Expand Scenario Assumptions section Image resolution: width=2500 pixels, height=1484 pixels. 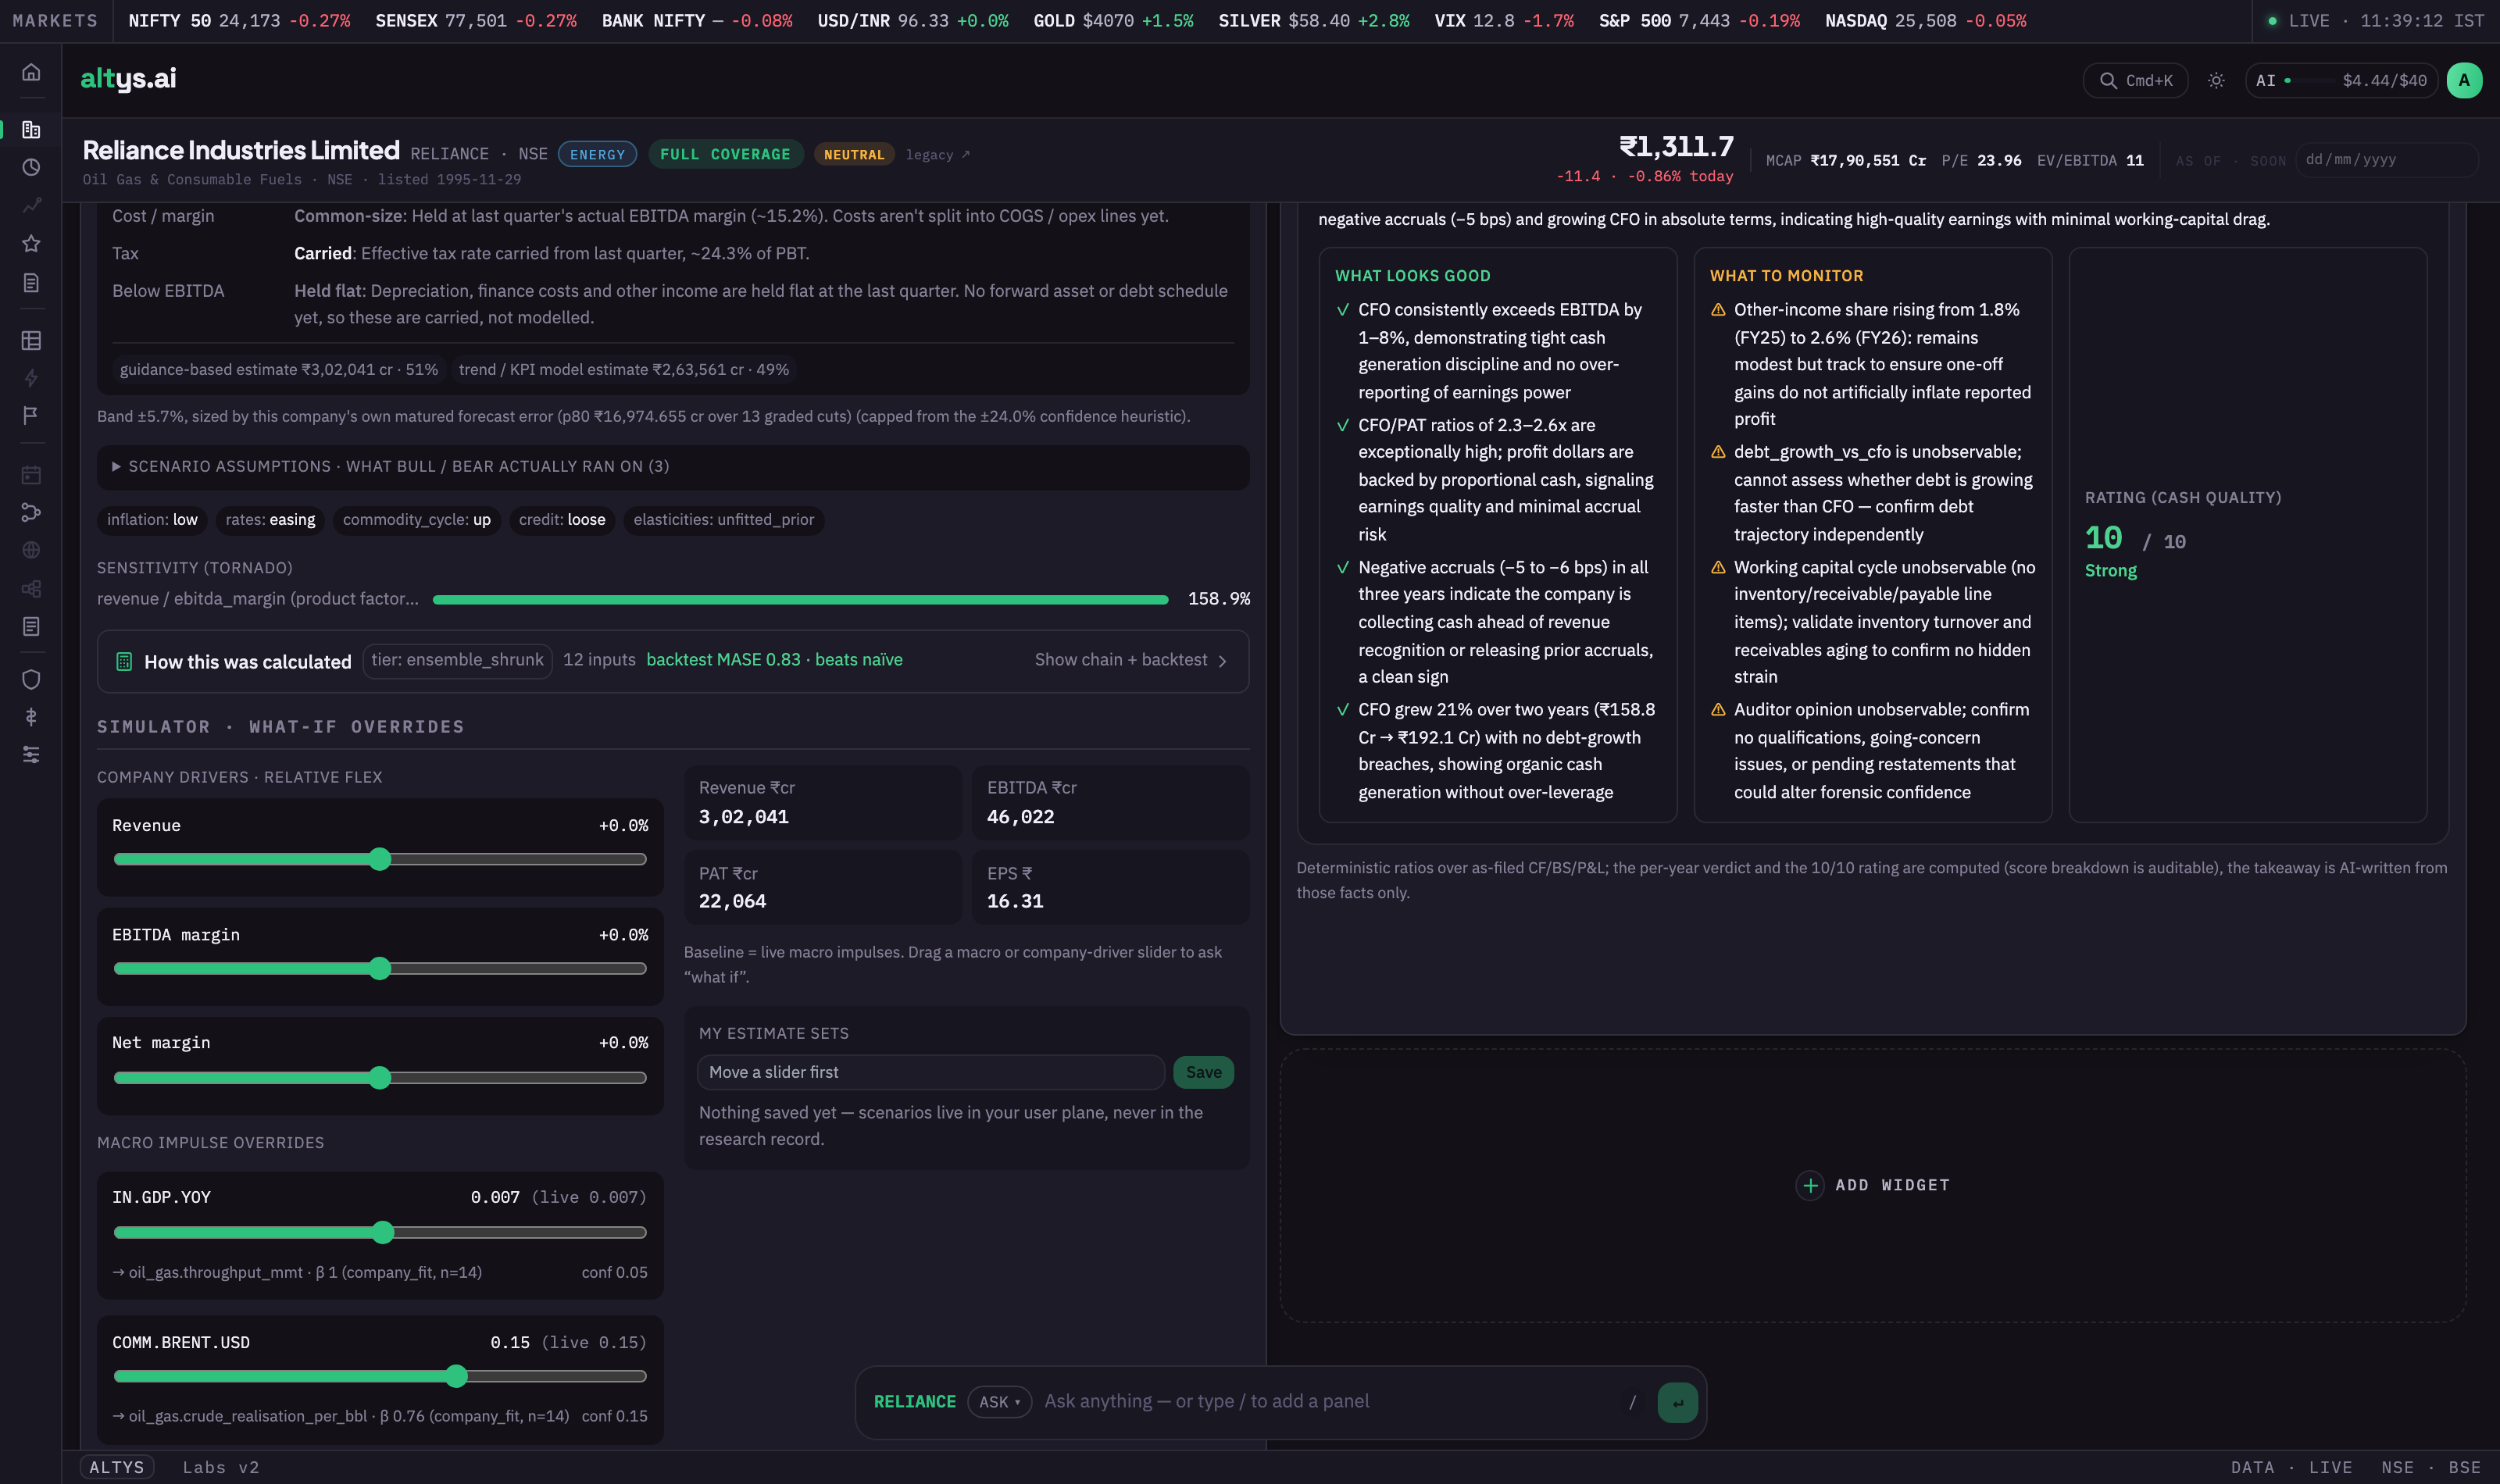(672, 467)
